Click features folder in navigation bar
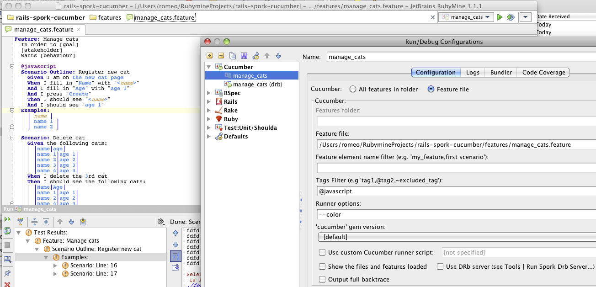This screenshot has width=596, height=287. pos(106,17)
